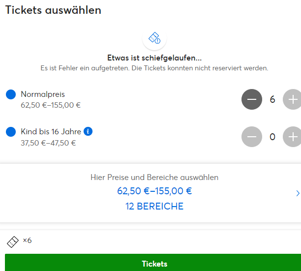301x271 pixels.
Task: Click the blue dot next to Kind bis 16 Jahre
Action: click(11, 132)
